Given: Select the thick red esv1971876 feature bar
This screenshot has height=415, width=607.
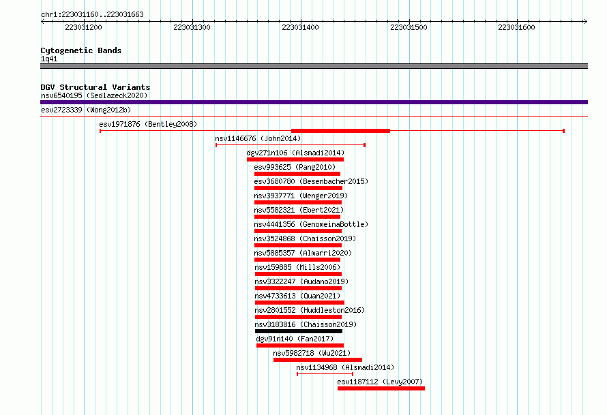Looking at the screenshot, I should point(340,131).
